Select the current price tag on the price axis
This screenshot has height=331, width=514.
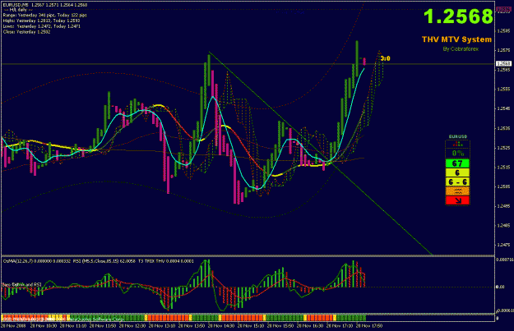(504, 63)
